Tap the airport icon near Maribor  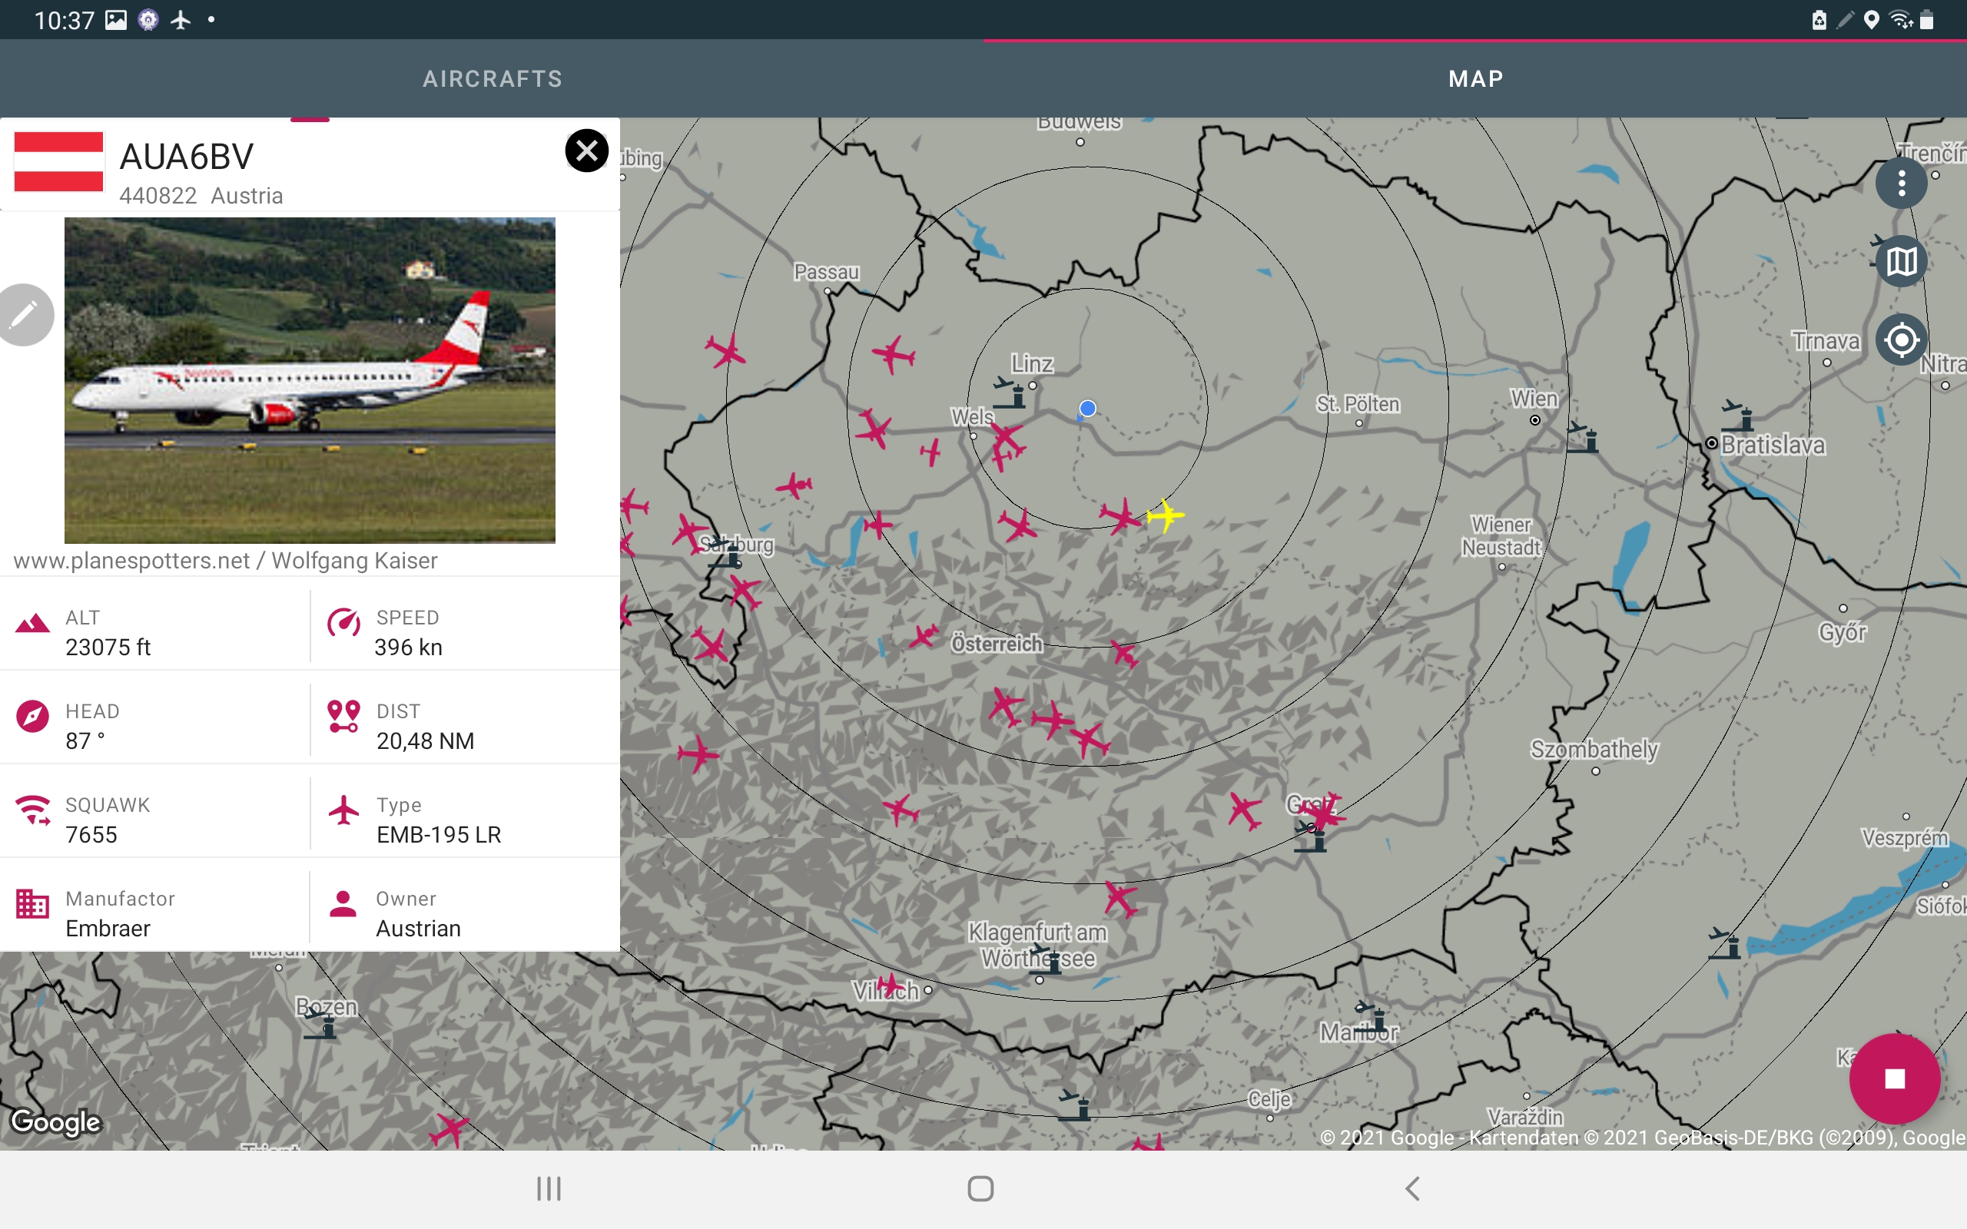click(x=1372, y=1018)
